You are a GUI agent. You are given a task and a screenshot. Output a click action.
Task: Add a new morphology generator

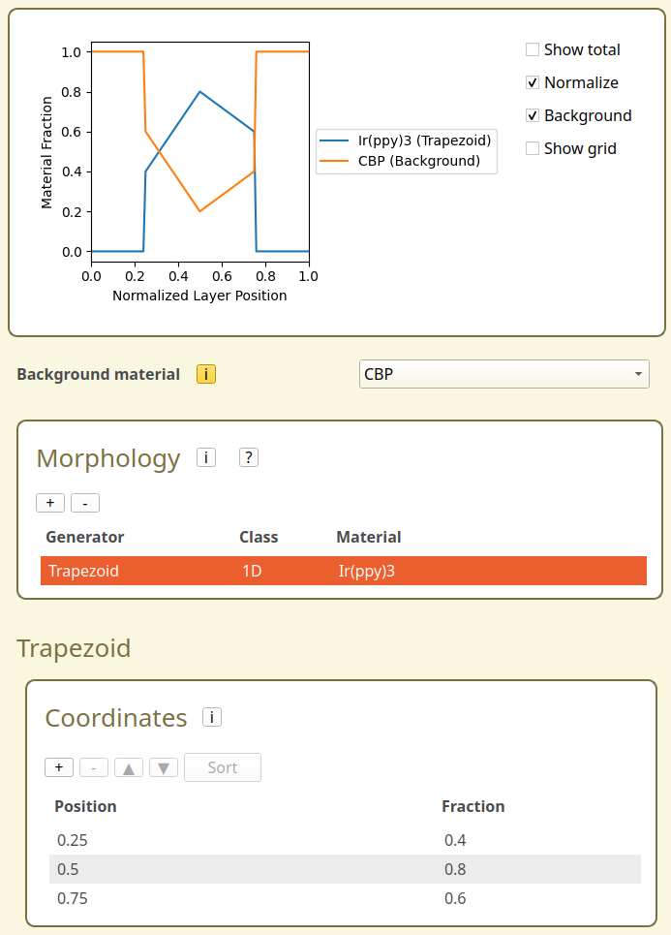pyautogui.click(x=50, y=503)
